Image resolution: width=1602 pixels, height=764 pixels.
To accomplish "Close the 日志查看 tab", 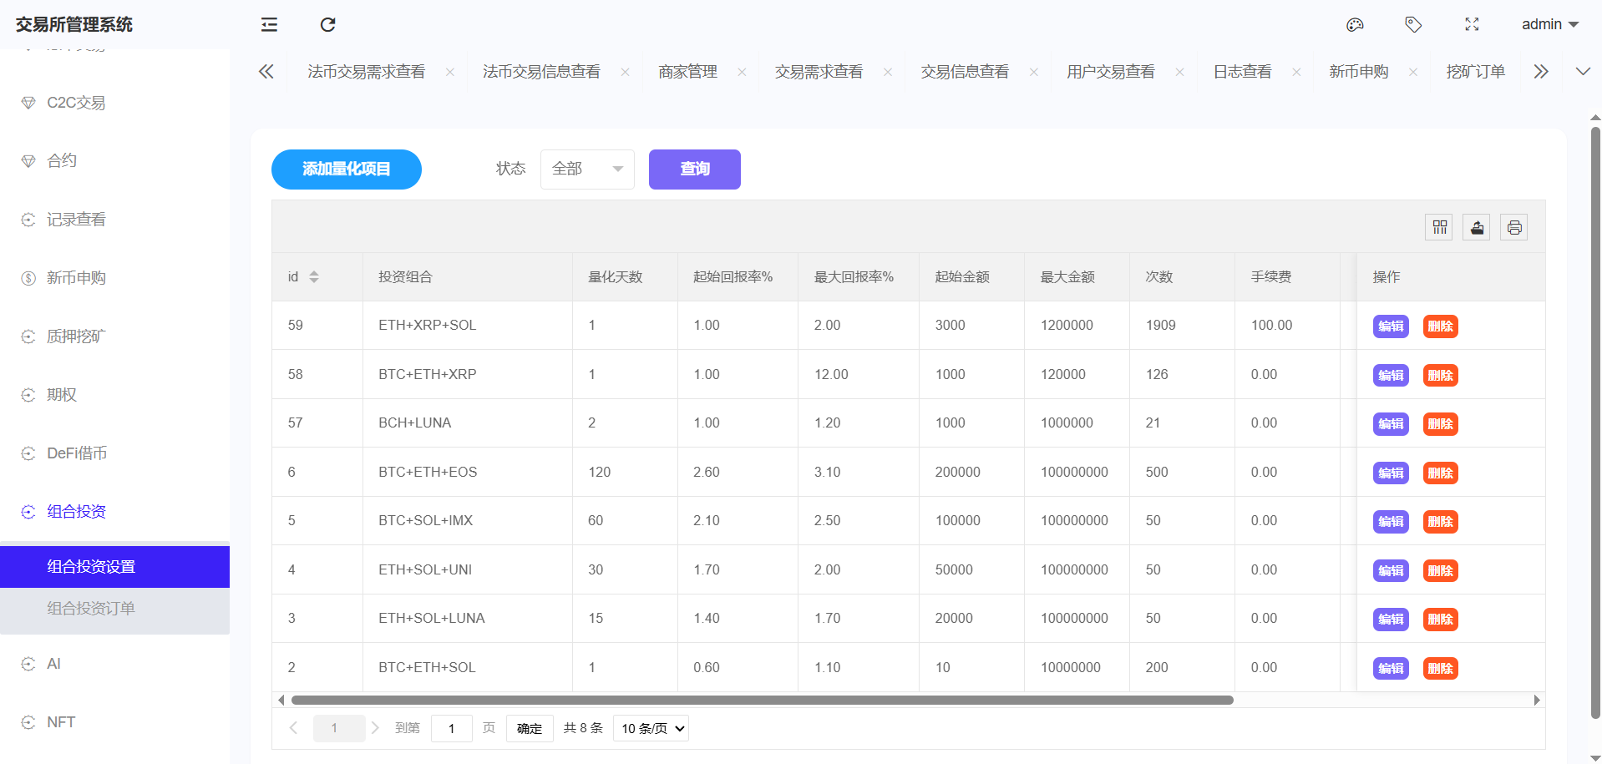I will coord(1296,73).
